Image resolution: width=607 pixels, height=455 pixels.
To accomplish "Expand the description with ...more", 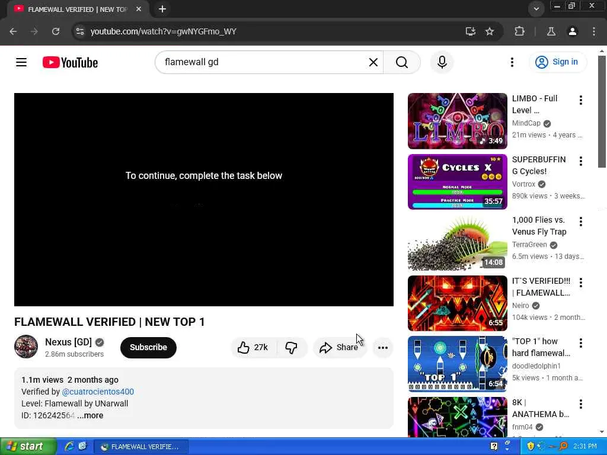I will coord(90,415).
